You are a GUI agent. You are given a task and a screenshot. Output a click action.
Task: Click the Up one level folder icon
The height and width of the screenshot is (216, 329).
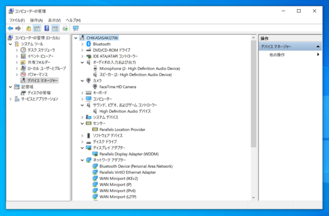28,28
